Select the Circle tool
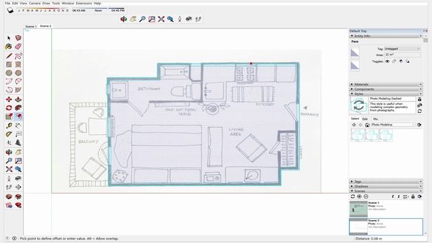This screenshot has width=432, height=243. (9, 73)
